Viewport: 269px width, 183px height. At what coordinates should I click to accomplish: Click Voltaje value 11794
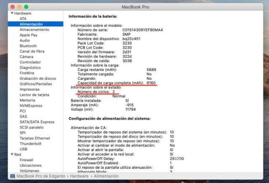[x=130, y=109]
